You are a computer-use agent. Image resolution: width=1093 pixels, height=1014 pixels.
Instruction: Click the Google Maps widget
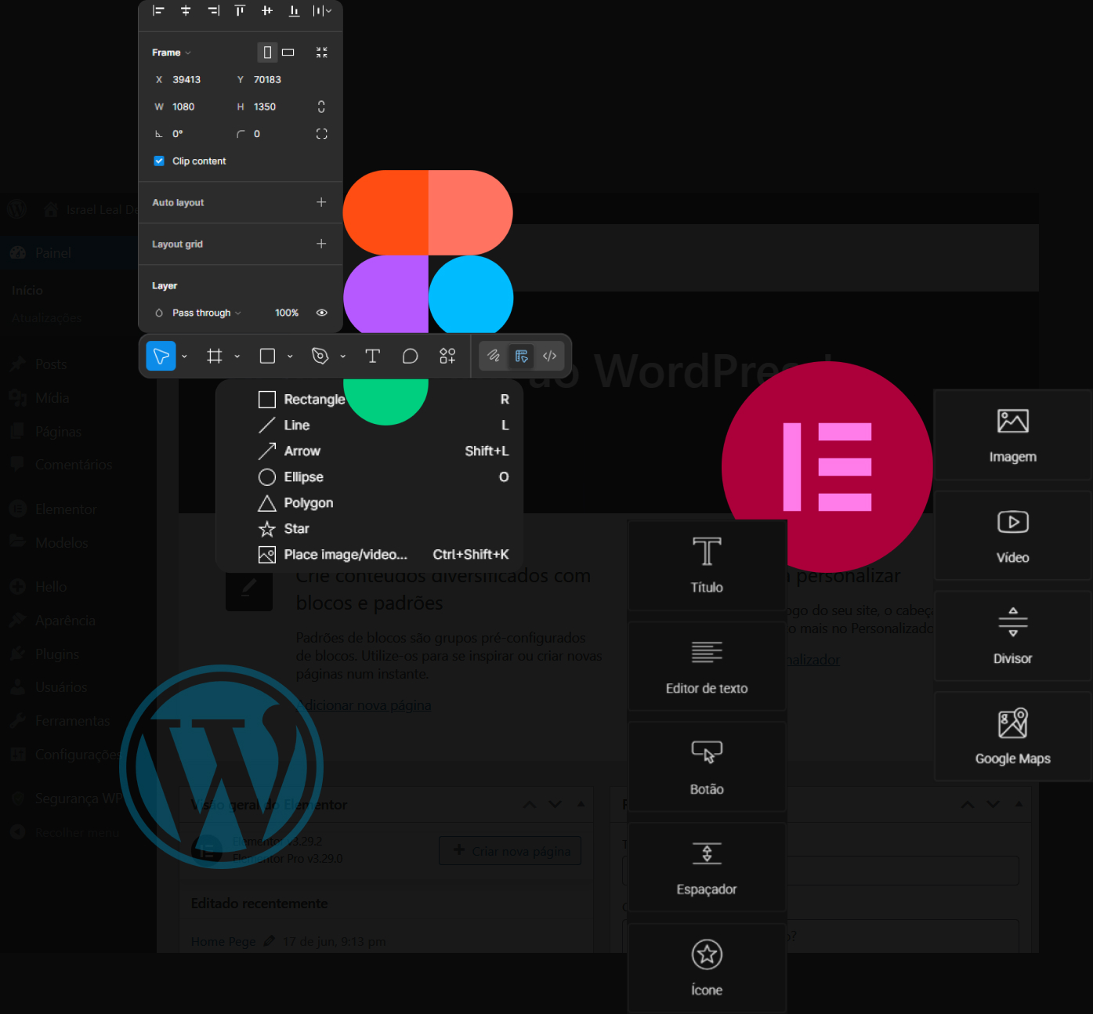(1012, 737)
